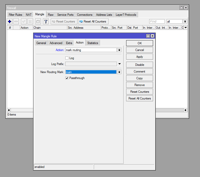Click into the Find search field
Viewport: 200px width, 177px height.
click(157, 22)
